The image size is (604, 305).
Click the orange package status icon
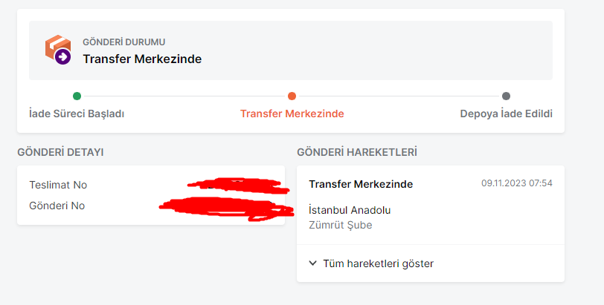(x=57, y=50)
